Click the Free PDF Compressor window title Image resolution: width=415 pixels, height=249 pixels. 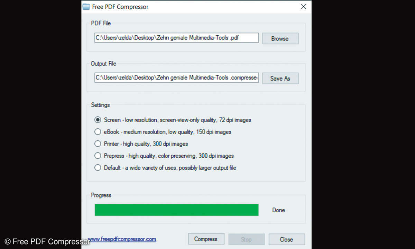click(x=120, y=7)
